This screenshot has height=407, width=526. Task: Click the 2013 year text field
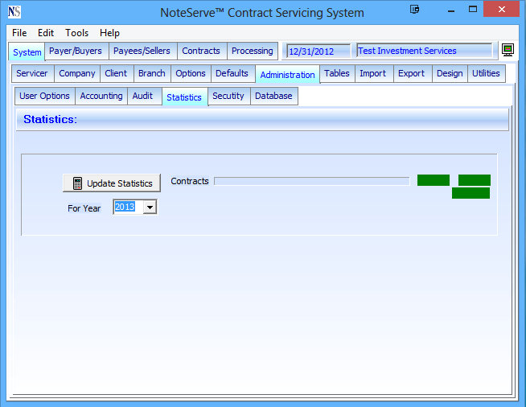(126, 208)
